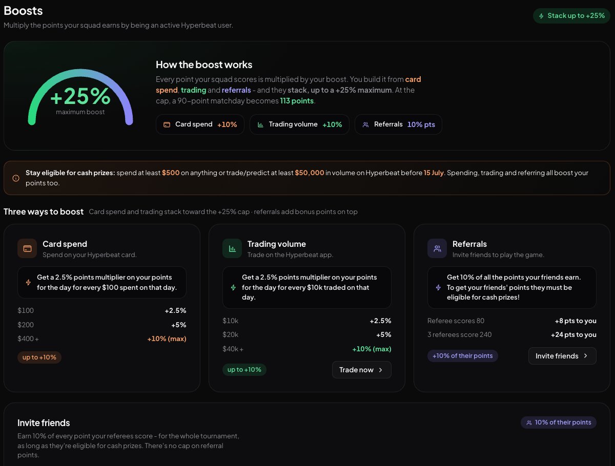Click the 113 points text
Viewport: 615px width, 466px height.
tap(297, 101)
